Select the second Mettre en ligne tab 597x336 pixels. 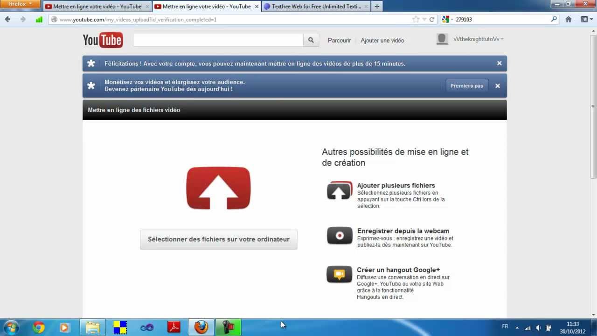point(207,7)
